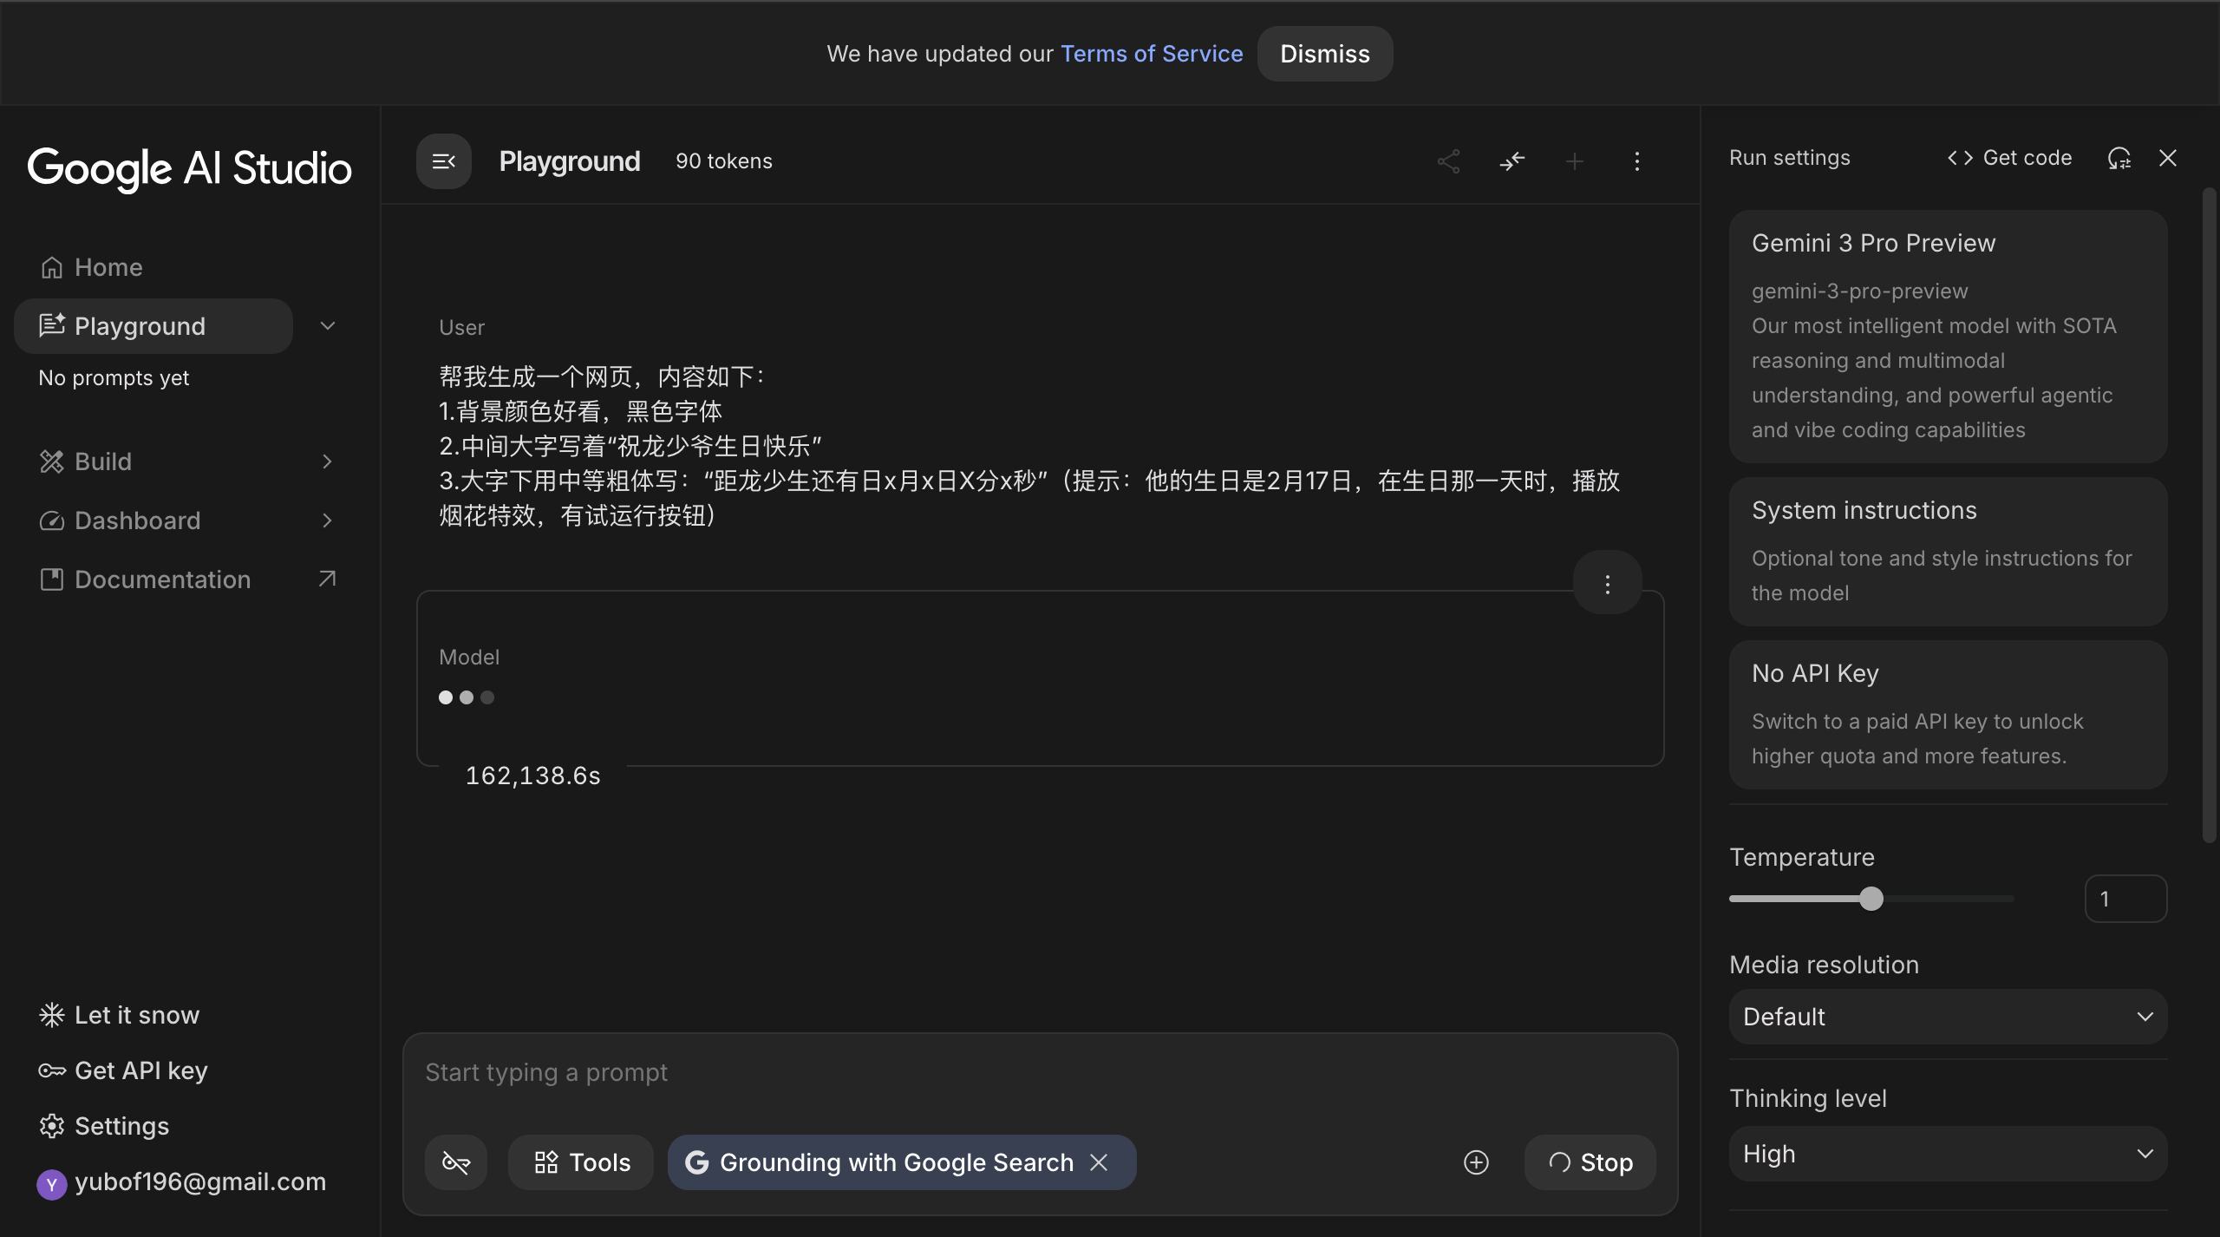
Task: Open the model response options menu
Action: 1607,584
